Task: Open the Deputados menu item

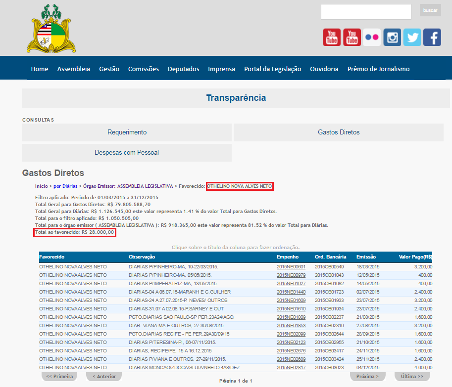Action: pyautogui.click(x=183, y=69)
